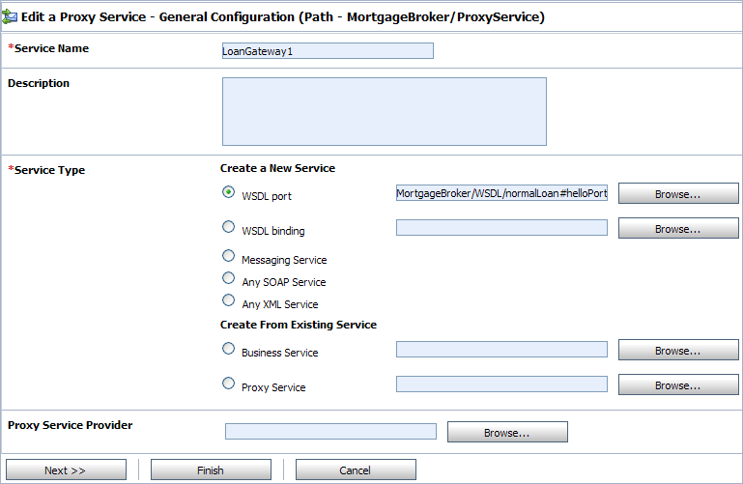Click the Proxy Service text field
Viewport: 743px width, 484px height.
tap(501, 384)
